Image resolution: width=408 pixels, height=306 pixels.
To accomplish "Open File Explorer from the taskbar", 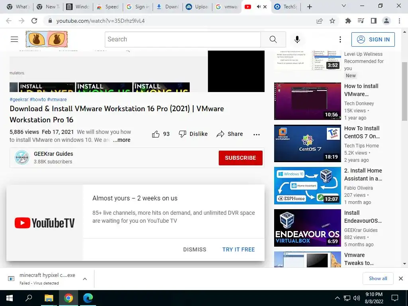I will coord(49,298).
